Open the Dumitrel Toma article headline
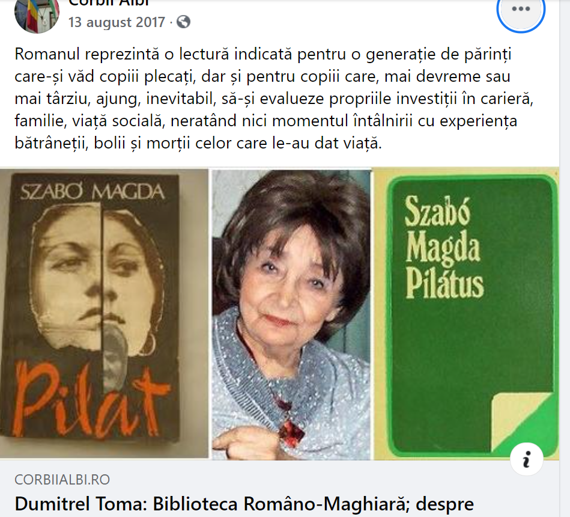 [244, 504]
